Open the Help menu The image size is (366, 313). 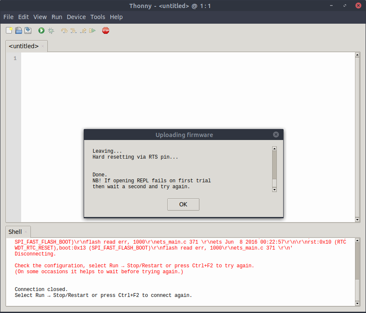point(116,17)
